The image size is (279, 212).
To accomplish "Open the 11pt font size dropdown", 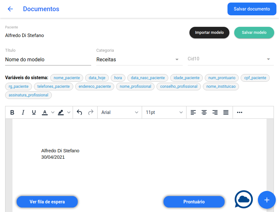I will 164,112.
